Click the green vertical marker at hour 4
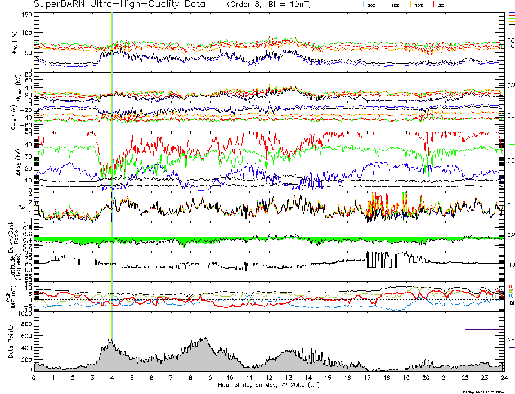This screenshot has width=515, height=394. click(112, 169)
